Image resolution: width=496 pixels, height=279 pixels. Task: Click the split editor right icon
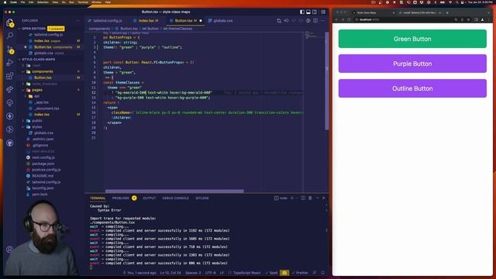[315, 21]
